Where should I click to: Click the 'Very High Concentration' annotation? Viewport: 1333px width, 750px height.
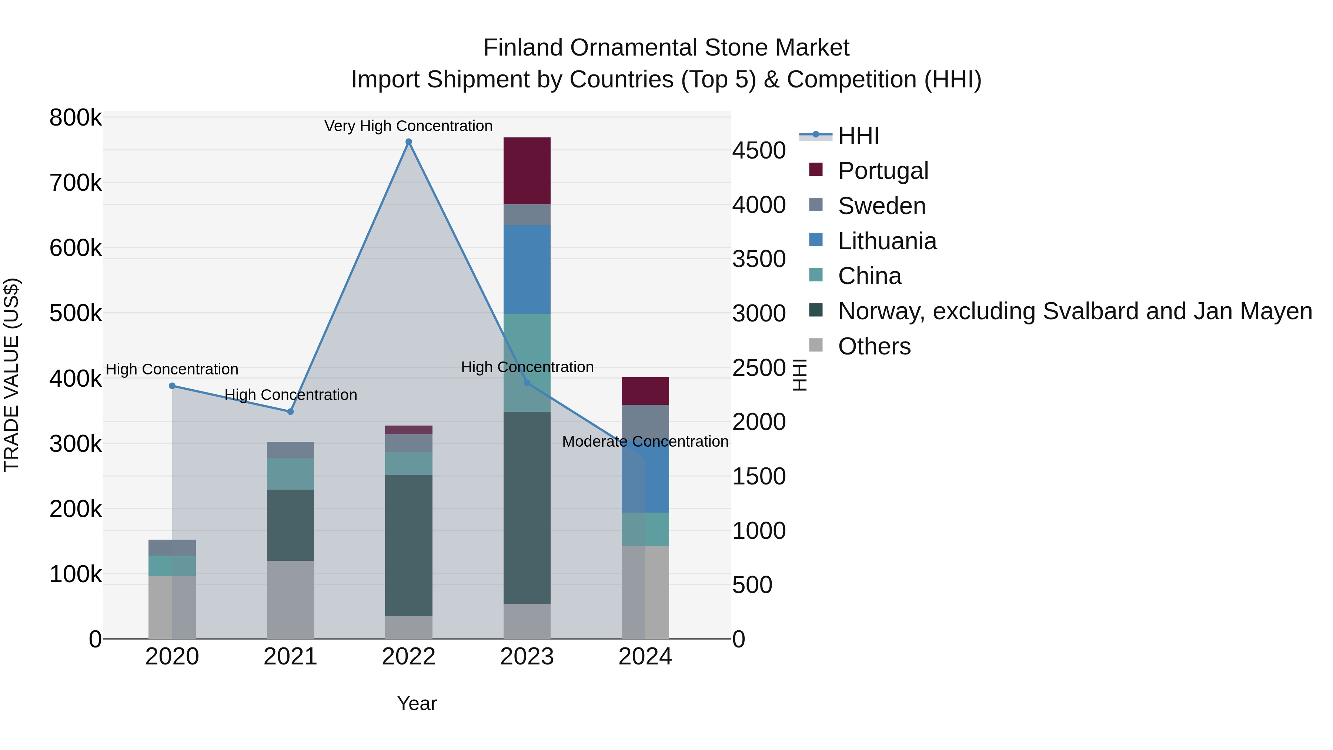[408, 126]
